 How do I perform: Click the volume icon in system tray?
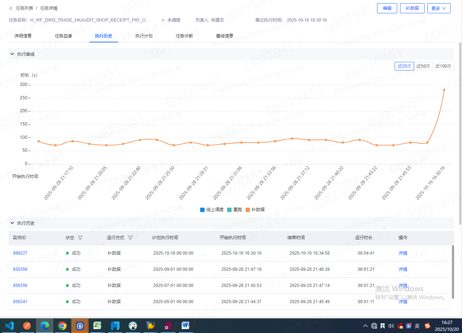coord(391,326)
